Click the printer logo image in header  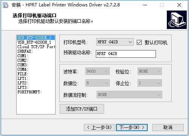pyautogui.click(x=177, y=20)
